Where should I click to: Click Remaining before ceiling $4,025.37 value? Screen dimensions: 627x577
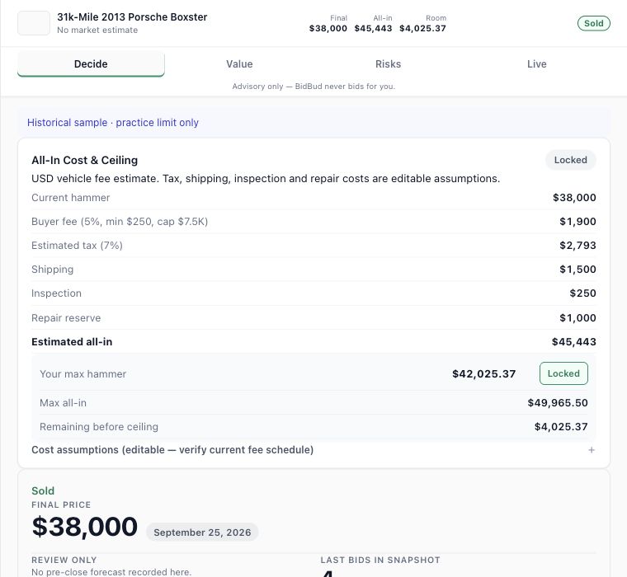561,427
